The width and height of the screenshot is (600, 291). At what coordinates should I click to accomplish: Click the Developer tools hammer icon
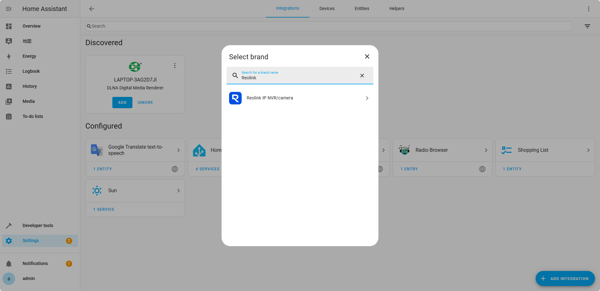pyautogui.click(x=9, y=226)
